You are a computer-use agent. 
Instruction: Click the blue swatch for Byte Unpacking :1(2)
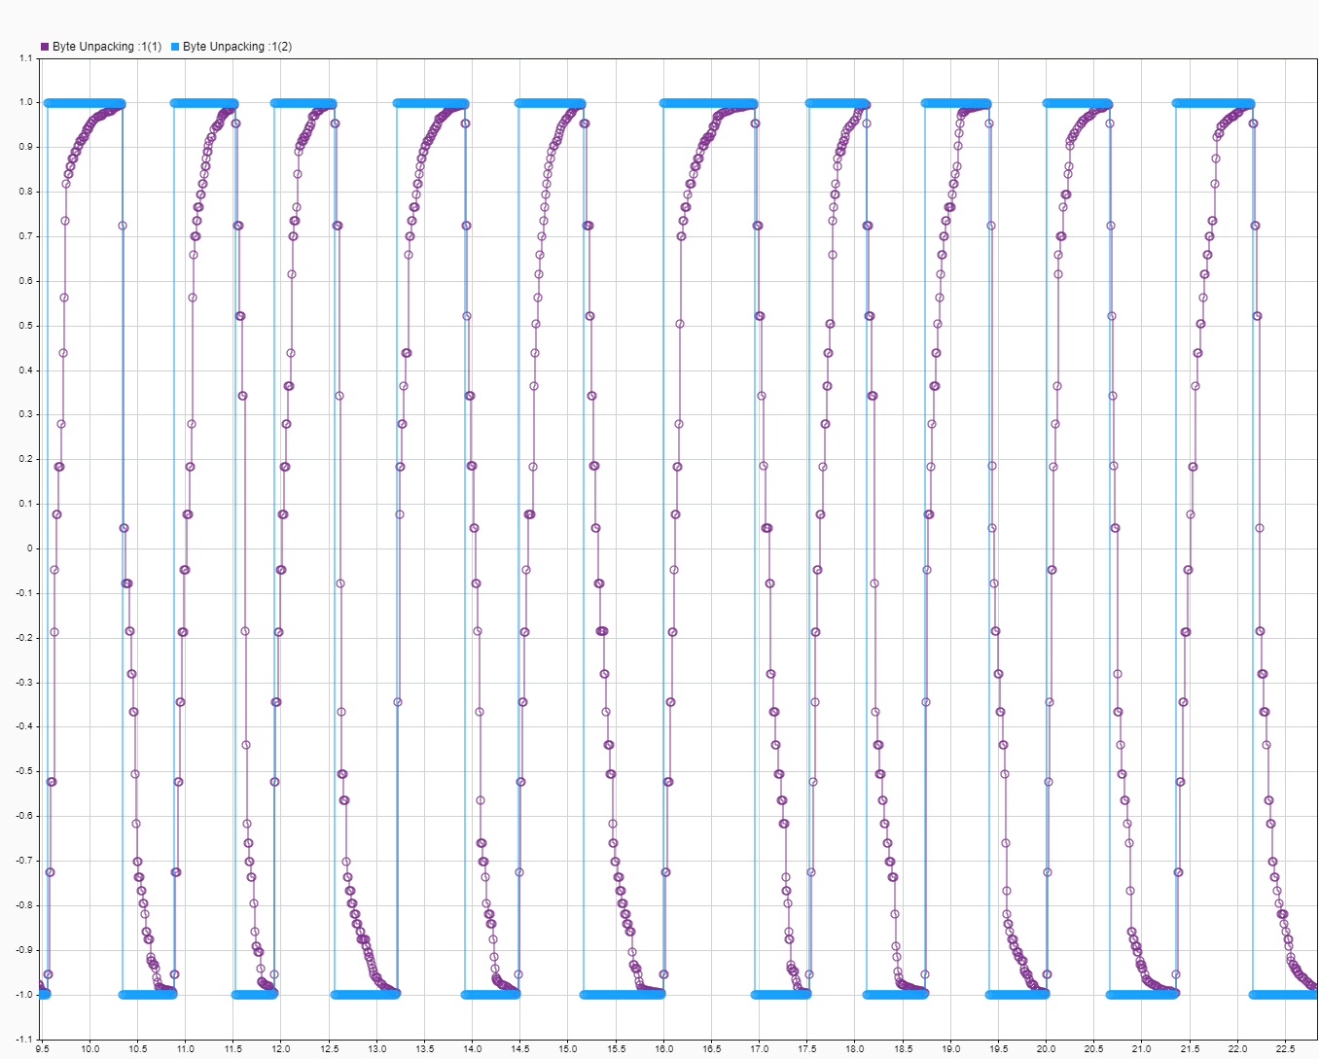click(175, 47)
